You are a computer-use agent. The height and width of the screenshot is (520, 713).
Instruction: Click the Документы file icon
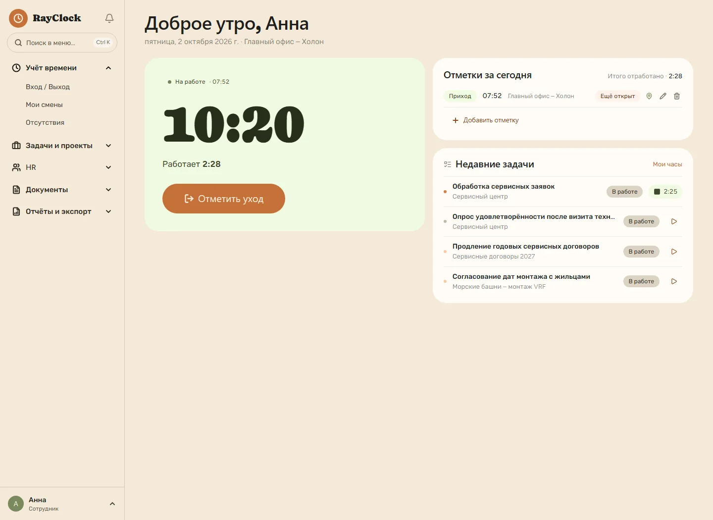point(16,190)
